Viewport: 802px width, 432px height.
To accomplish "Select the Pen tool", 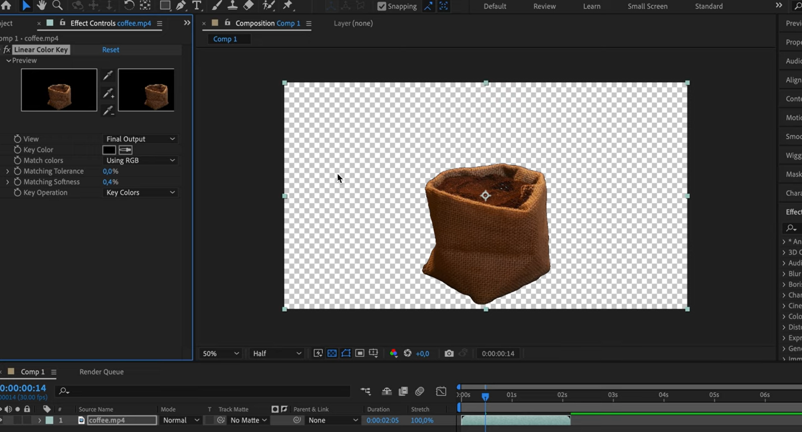I will click(181, 6).
